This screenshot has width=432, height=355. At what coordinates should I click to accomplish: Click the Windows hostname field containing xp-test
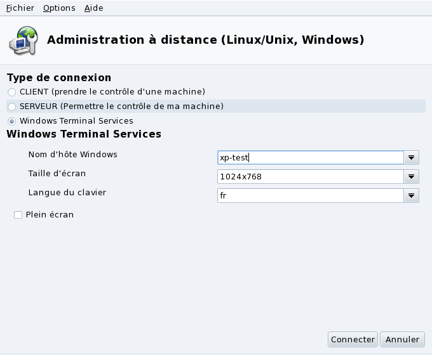[x=311, y=158]
